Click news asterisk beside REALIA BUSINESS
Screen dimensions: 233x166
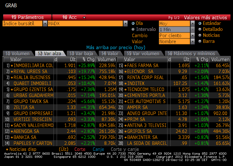coord(12,77)
